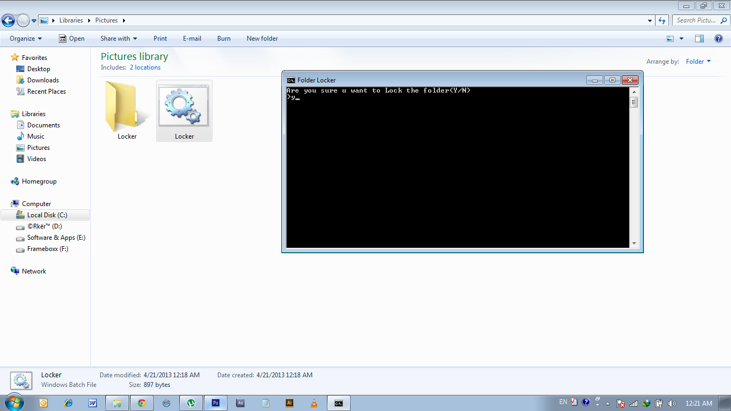Switch to Windows Explorer taskbar button

coord(117,403)
